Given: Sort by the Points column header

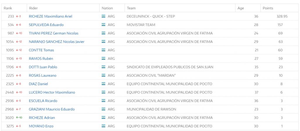Looking at the screenshot, I should tap(268, 8).
